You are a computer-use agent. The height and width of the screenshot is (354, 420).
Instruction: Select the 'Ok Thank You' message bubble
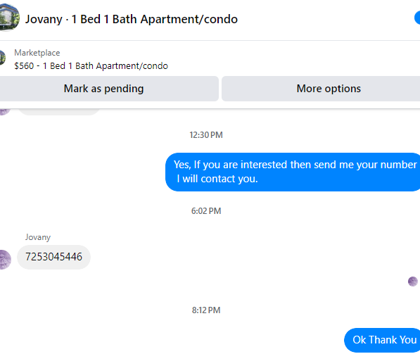383,340
